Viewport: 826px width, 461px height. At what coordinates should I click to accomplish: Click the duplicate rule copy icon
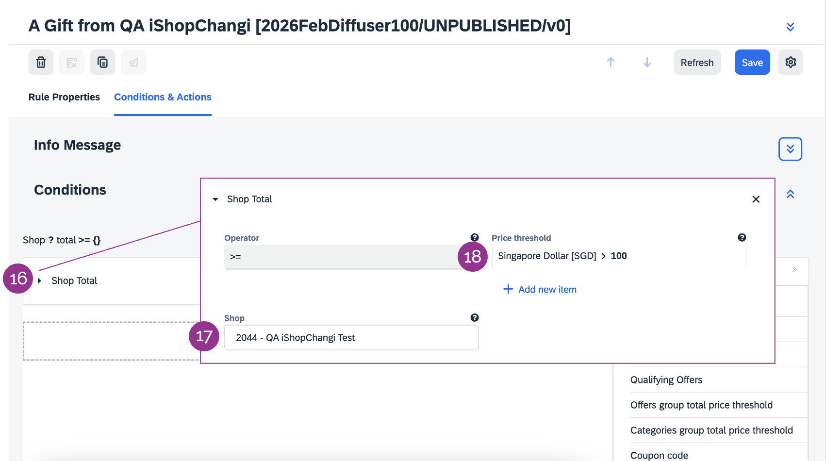[x=102, y=62]
